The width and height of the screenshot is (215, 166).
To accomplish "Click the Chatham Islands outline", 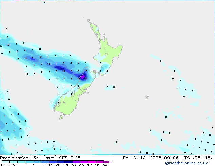I will [147, 97].
